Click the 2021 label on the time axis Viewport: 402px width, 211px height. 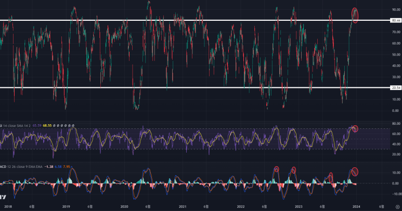click(183, 207)
